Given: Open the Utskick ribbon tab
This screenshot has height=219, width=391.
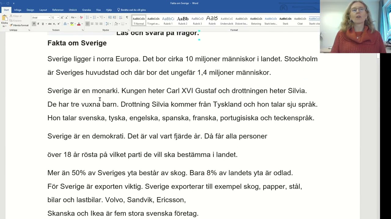Looking at the screenshot, I should pyautogui.click(x=73, y=10).
